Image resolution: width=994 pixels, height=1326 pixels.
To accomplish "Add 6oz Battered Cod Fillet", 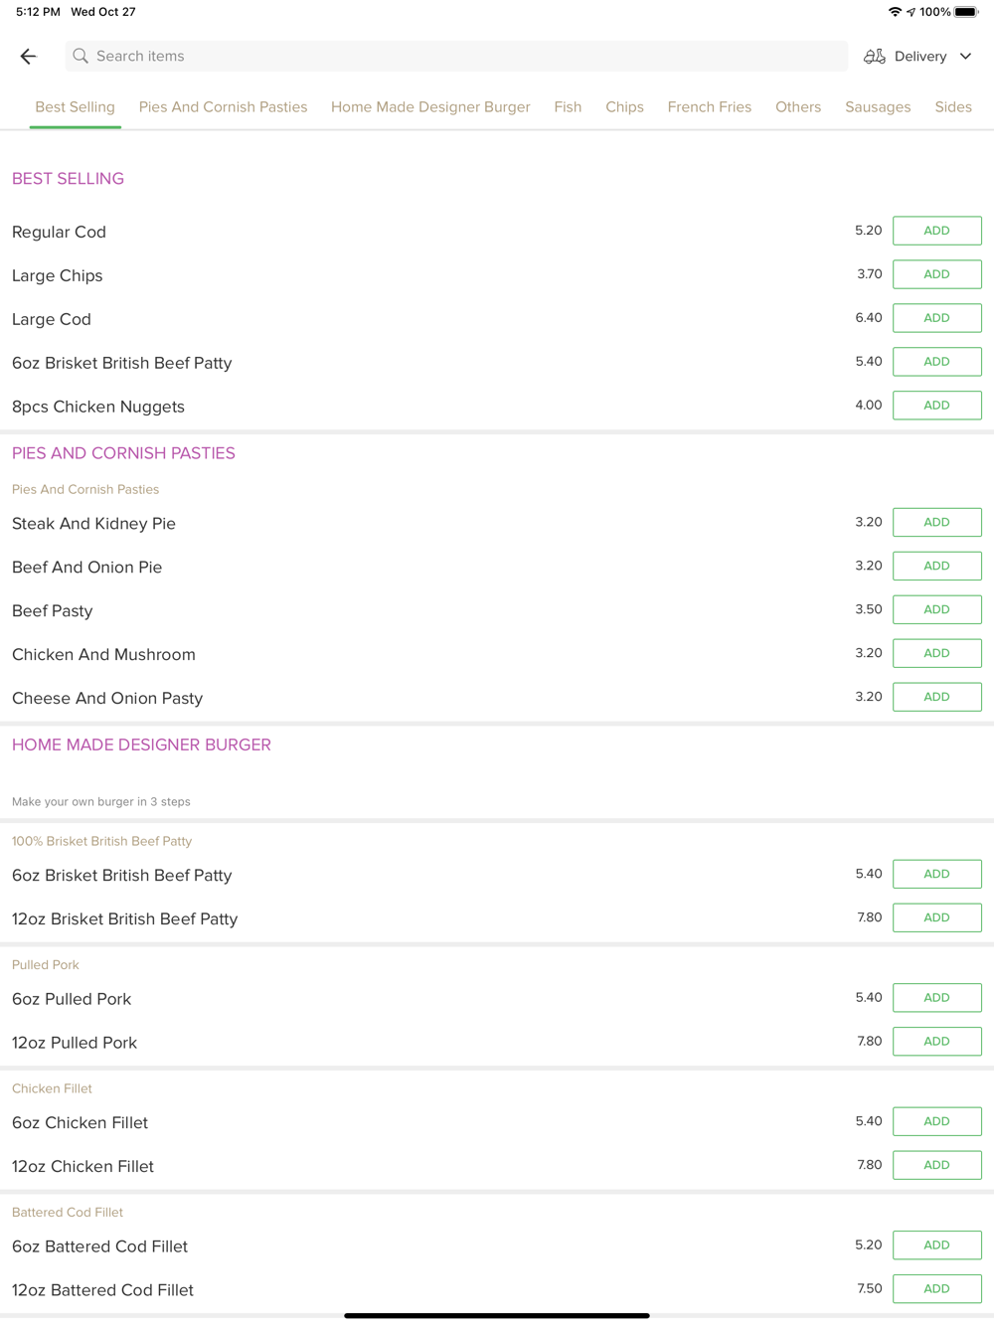I will 936,1244.
